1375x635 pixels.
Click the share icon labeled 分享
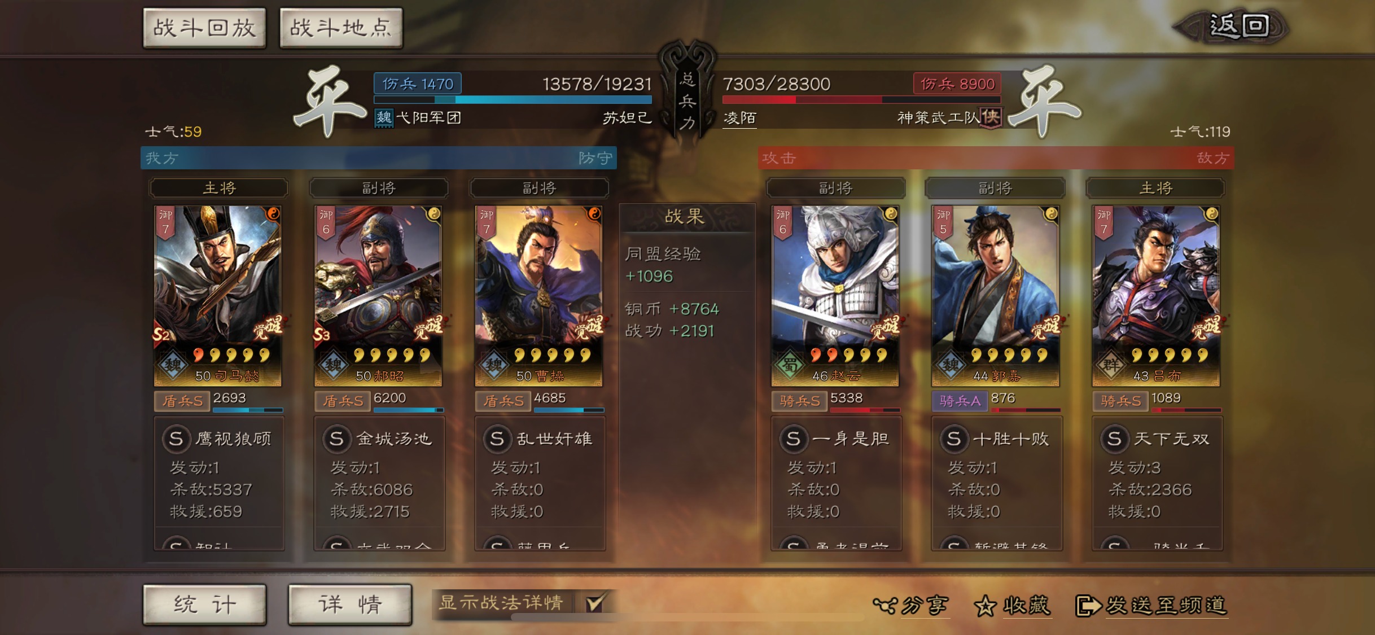pos(885,605)
